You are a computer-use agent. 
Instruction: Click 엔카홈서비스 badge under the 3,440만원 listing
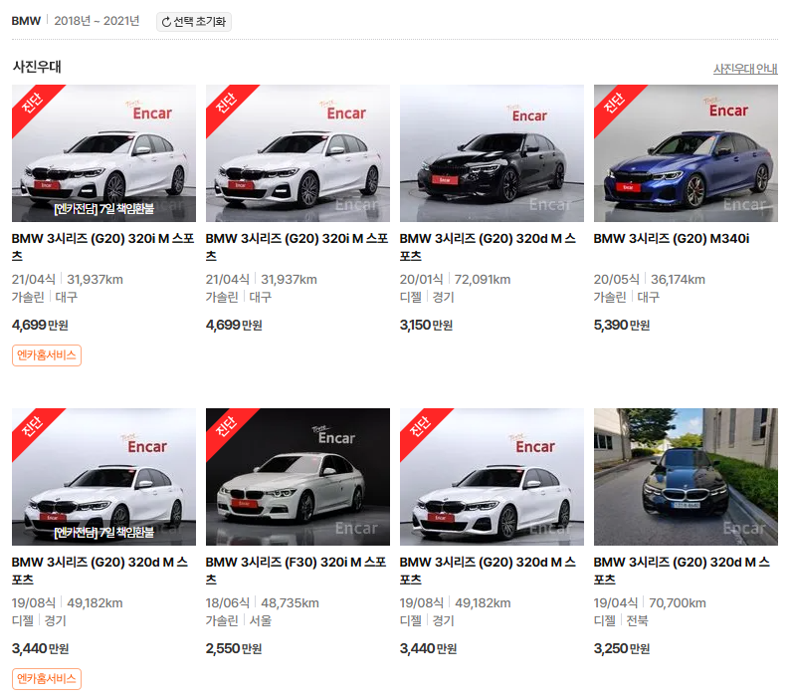coord(47,679)
